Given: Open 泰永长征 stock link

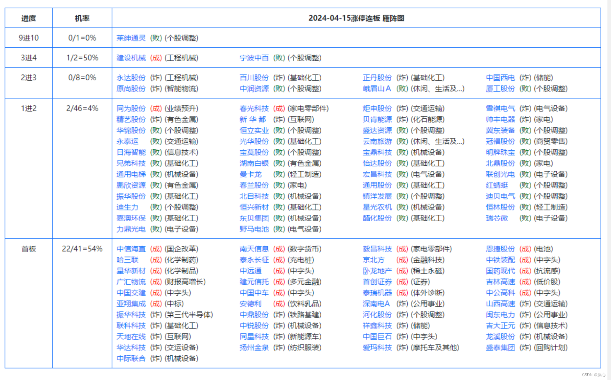Looking at the screenshot, I should (x=254, y=260).
